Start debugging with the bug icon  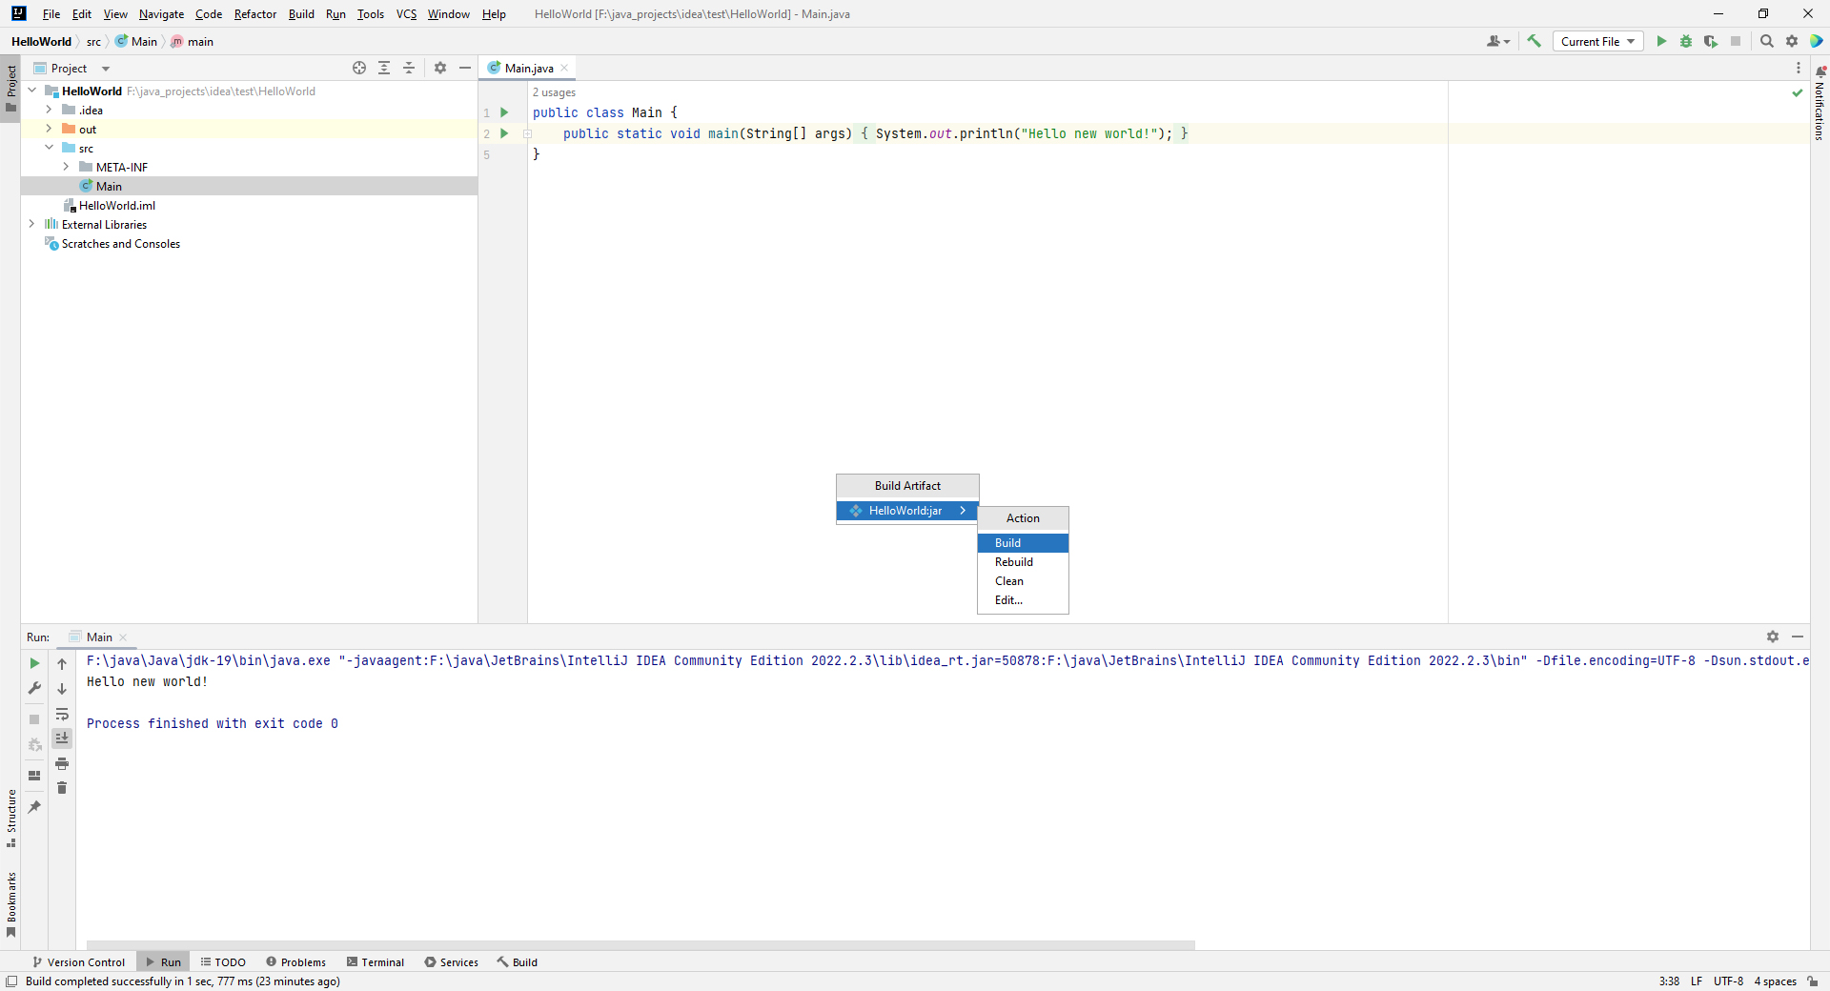pos(1686,41)
